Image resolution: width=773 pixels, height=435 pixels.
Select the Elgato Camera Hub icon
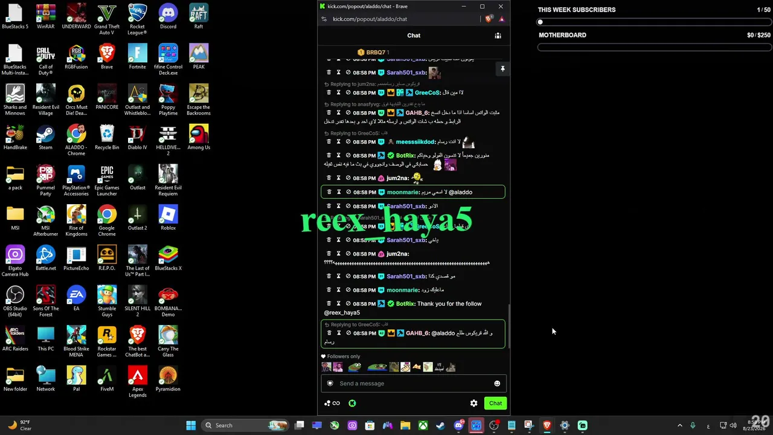click(x=15, y=262)
